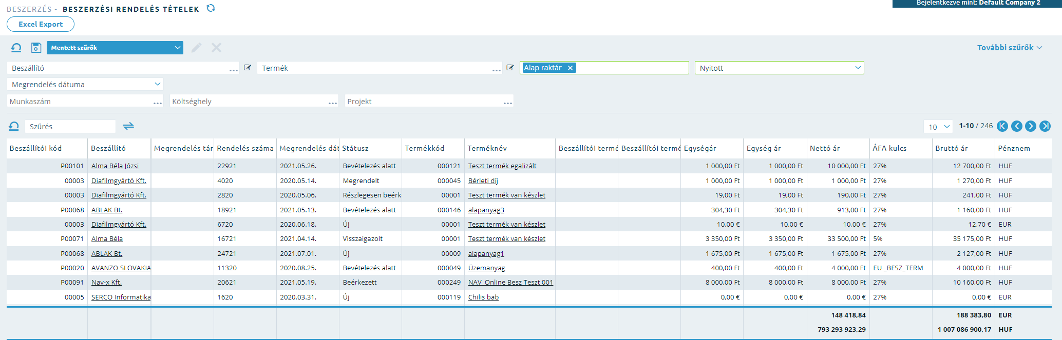Go to the last page

pos(1045,126)
